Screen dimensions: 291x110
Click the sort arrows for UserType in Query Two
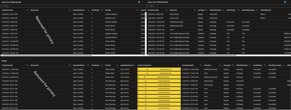pos(207,10)
